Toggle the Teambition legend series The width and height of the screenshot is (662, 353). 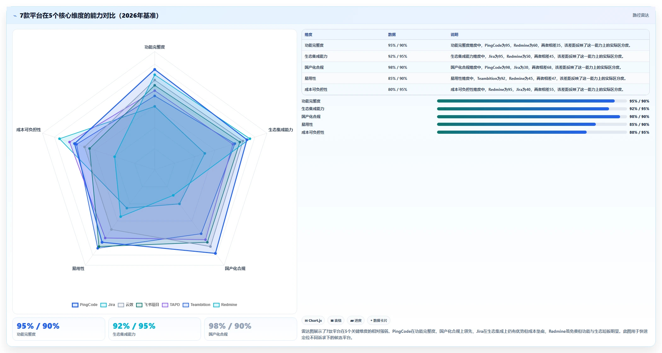(x=197, y=305)
